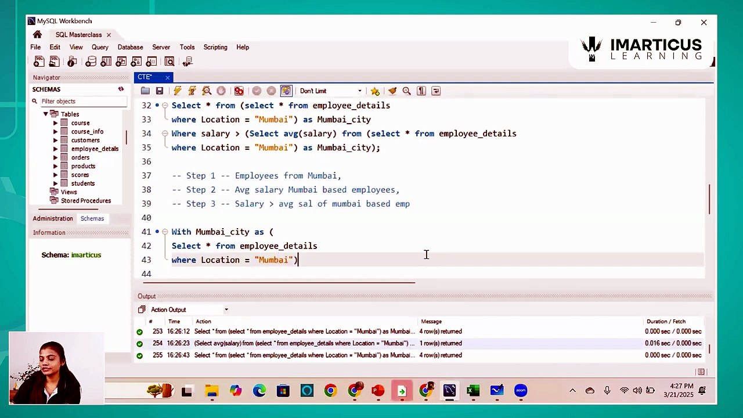Image resolution: width=743 pixels, height=418 pixels.
Task: Reconnect to DBMS toolbar icon
Action: (187, 61)
